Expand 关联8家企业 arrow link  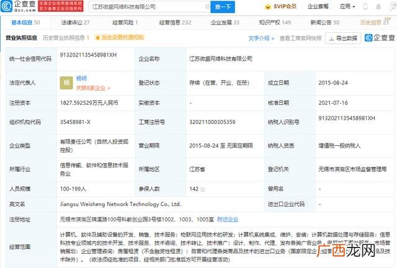click(93, 88)
